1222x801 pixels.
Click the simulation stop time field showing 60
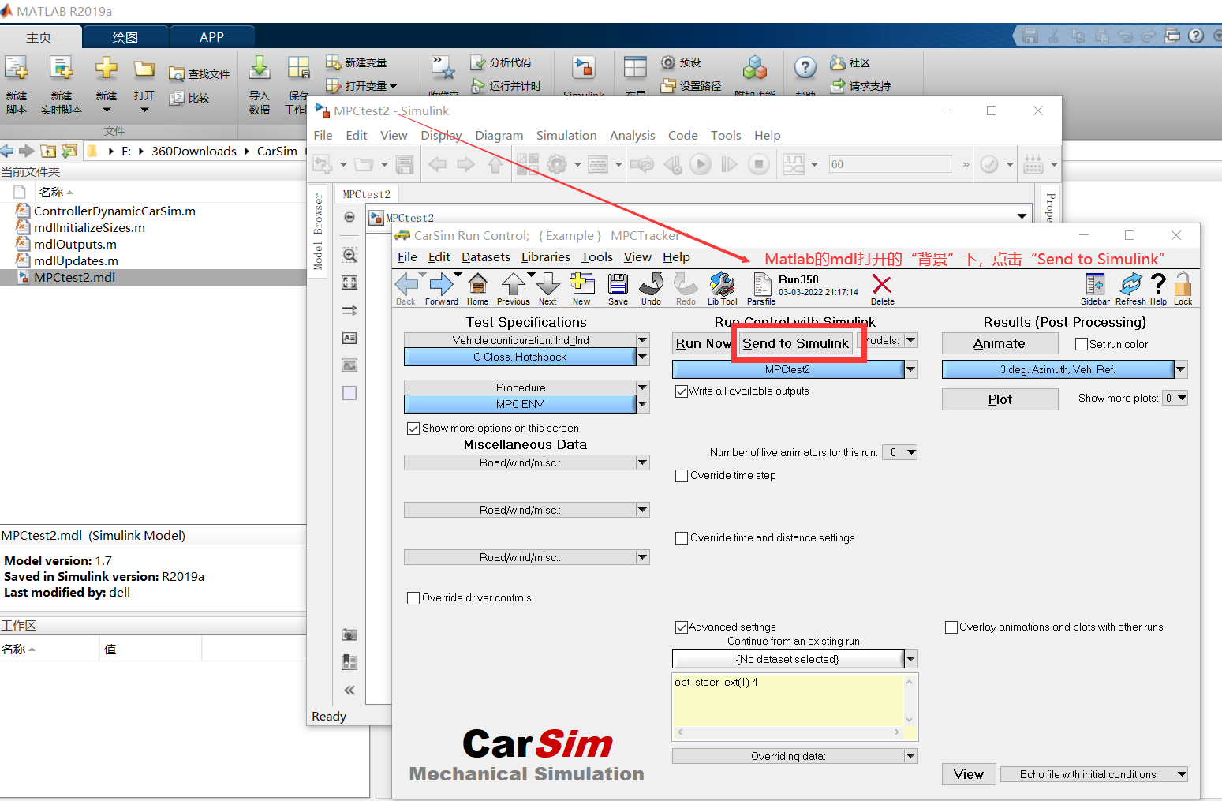(889, 163)
